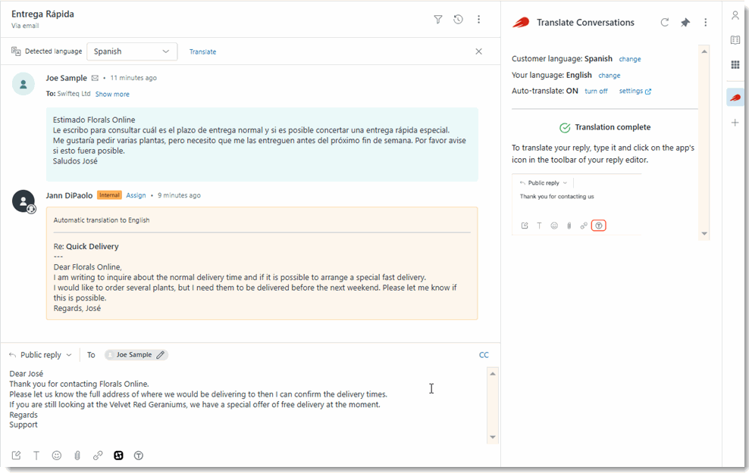This screenshot has width=749, height=473.
Task: Click the red Translate Conversations logo
Action: coord(521,23)
